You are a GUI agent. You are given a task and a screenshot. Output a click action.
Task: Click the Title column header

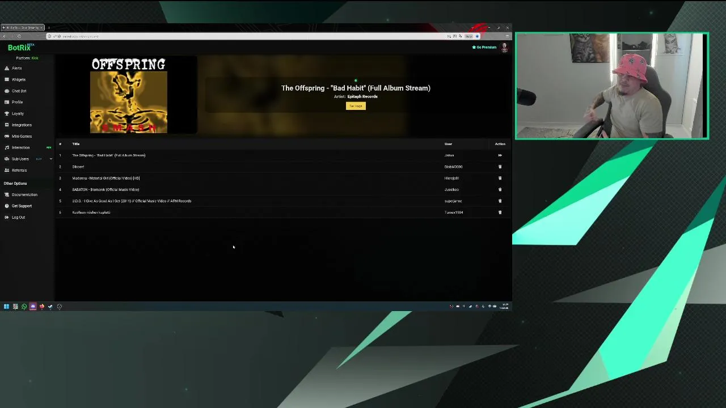coord(76,144)
